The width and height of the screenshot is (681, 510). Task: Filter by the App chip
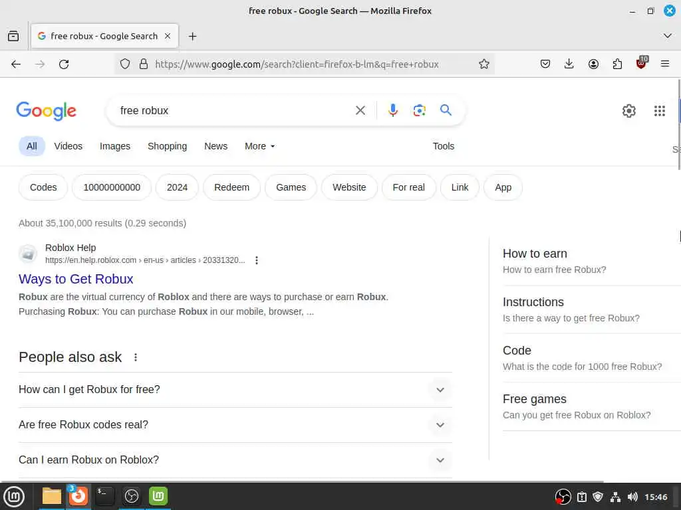coord(503,187)
